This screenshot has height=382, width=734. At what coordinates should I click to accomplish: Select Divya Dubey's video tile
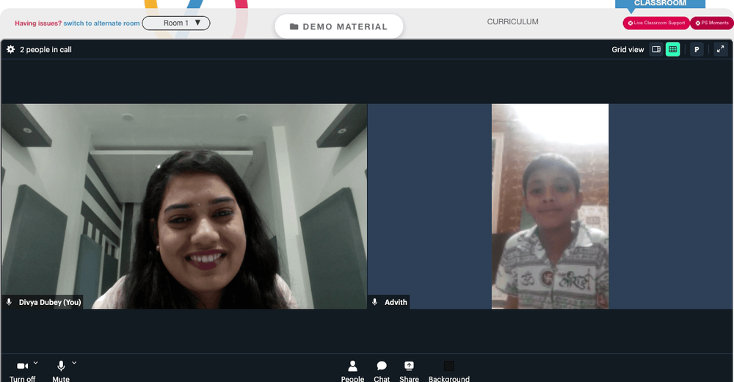tap(184, 206)
